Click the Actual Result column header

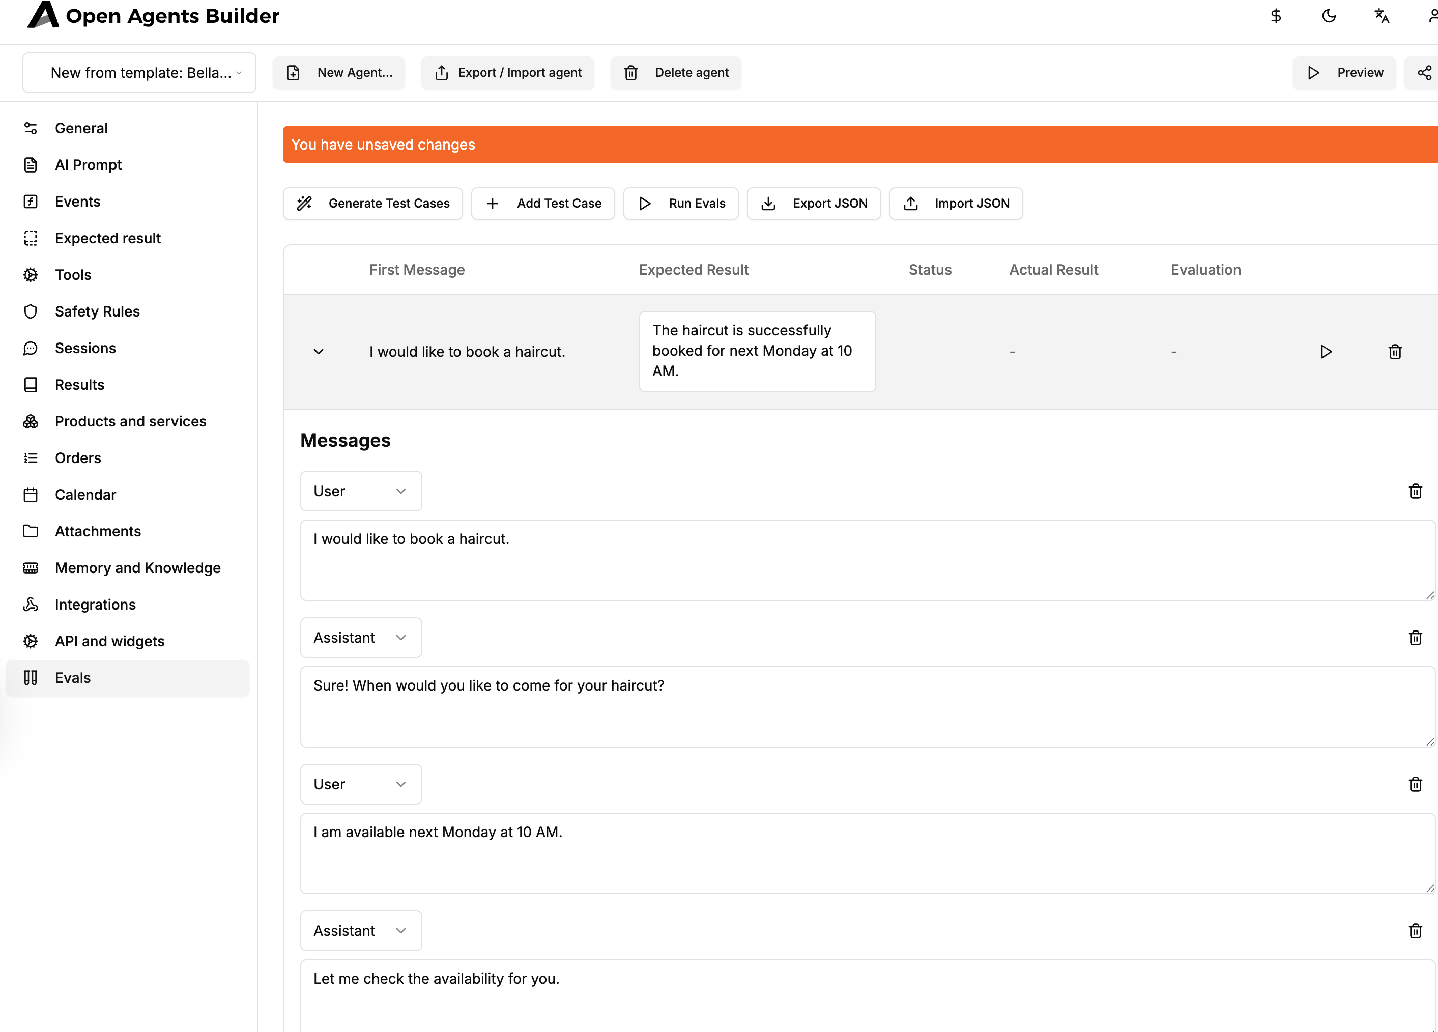point(1053,270)
